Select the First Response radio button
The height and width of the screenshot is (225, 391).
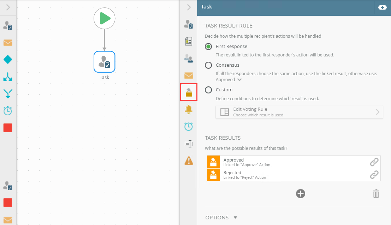pos(208,47)
